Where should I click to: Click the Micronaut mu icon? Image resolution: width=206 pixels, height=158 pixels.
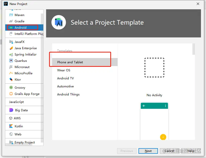[x=11, y=67]
